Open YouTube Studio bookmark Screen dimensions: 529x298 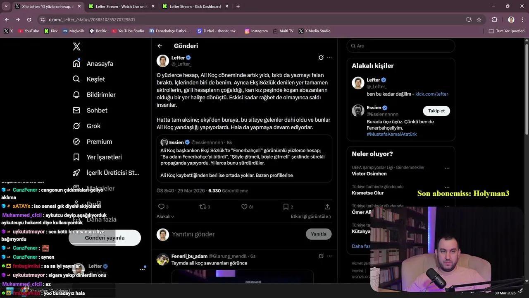128,31
